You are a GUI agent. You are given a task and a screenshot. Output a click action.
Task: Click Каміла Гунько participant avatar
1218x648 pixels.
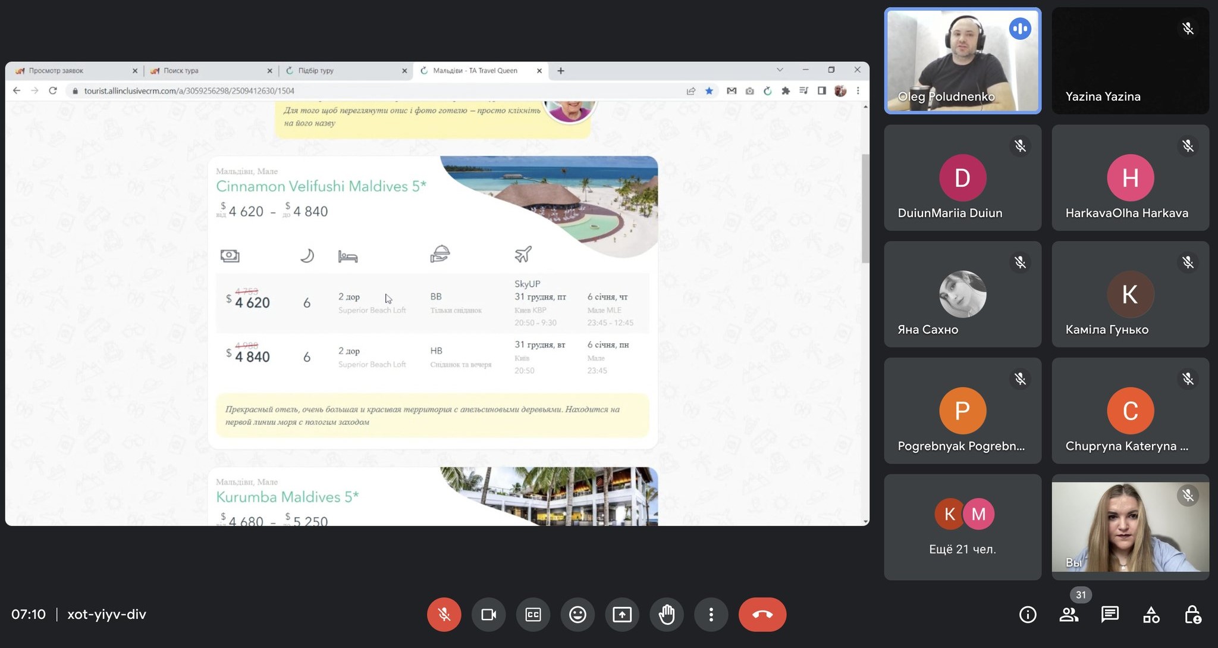point(1130,294)
